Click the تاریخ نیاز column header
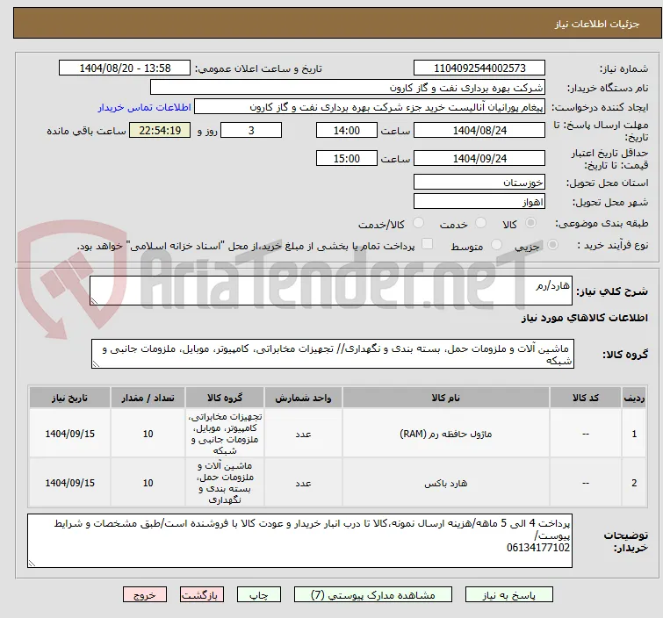The width and height of the screenshot is (663, 618). (x=69, y=398)
